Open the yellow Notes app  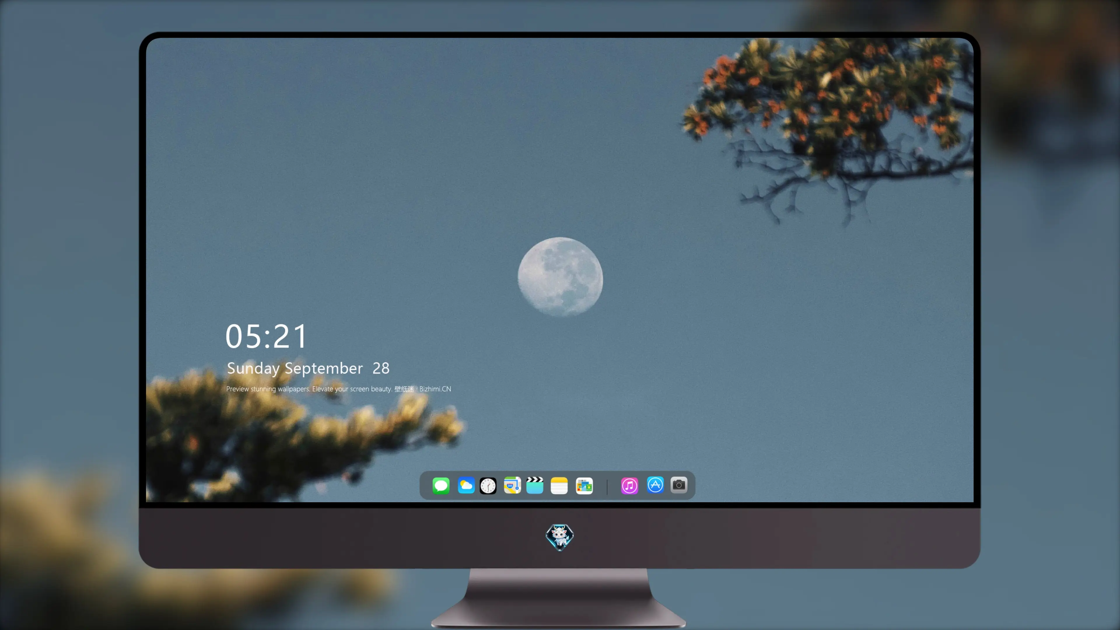tap(559, 486)
